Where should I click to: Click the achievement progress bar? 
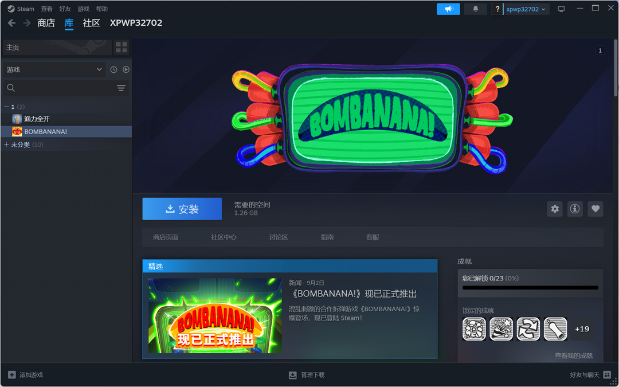[x=530, y=288]
